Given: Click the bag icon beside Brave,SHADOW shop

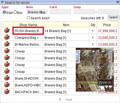Looking at the screenshot, I should tap(7, 78).
